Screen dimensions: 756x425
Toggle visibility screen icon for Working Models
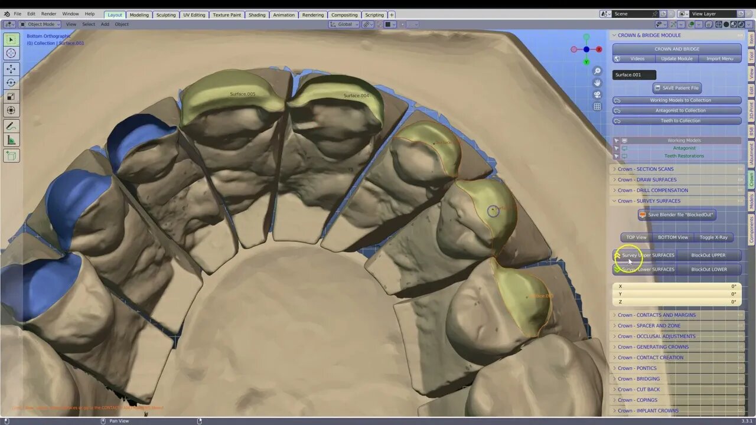pyautogui.click(x=624, y=140)
